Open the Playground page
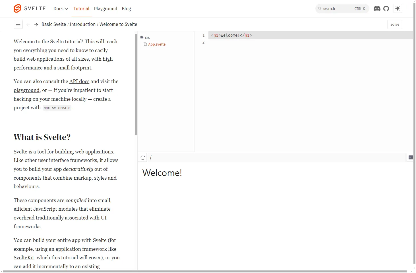 click(x=105, y=9)
